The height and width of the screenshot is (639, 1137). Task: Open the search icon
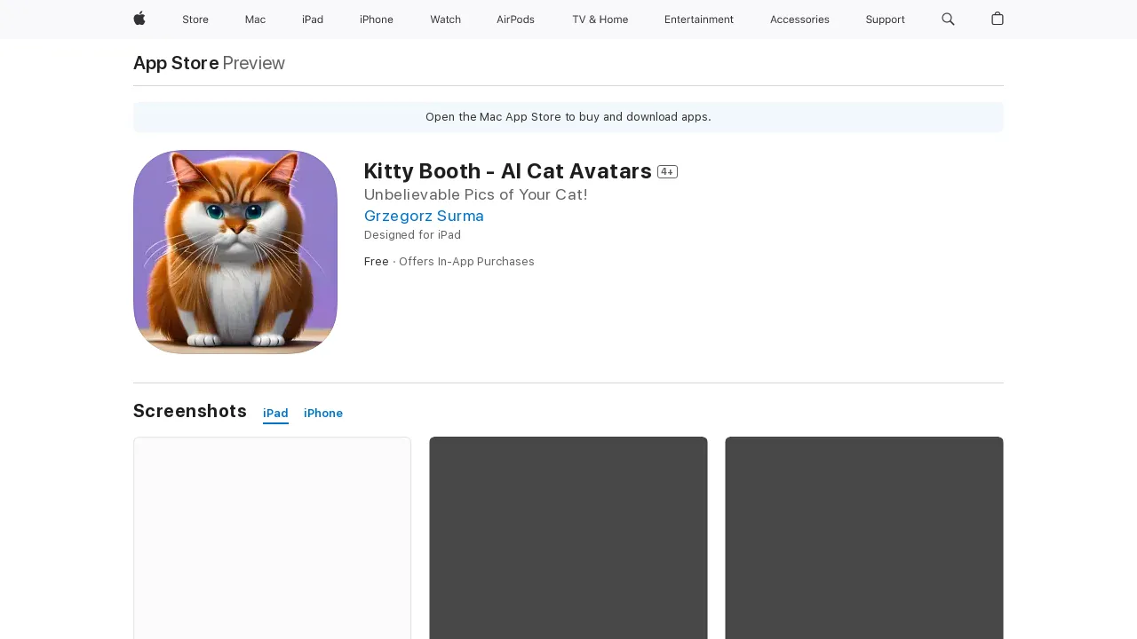coord(947,20)
